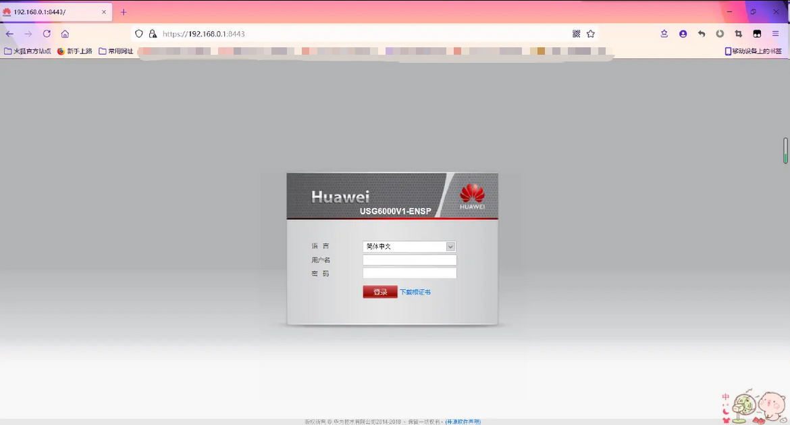Click the page vertical scrollbar thumb

tap(785, 150)
